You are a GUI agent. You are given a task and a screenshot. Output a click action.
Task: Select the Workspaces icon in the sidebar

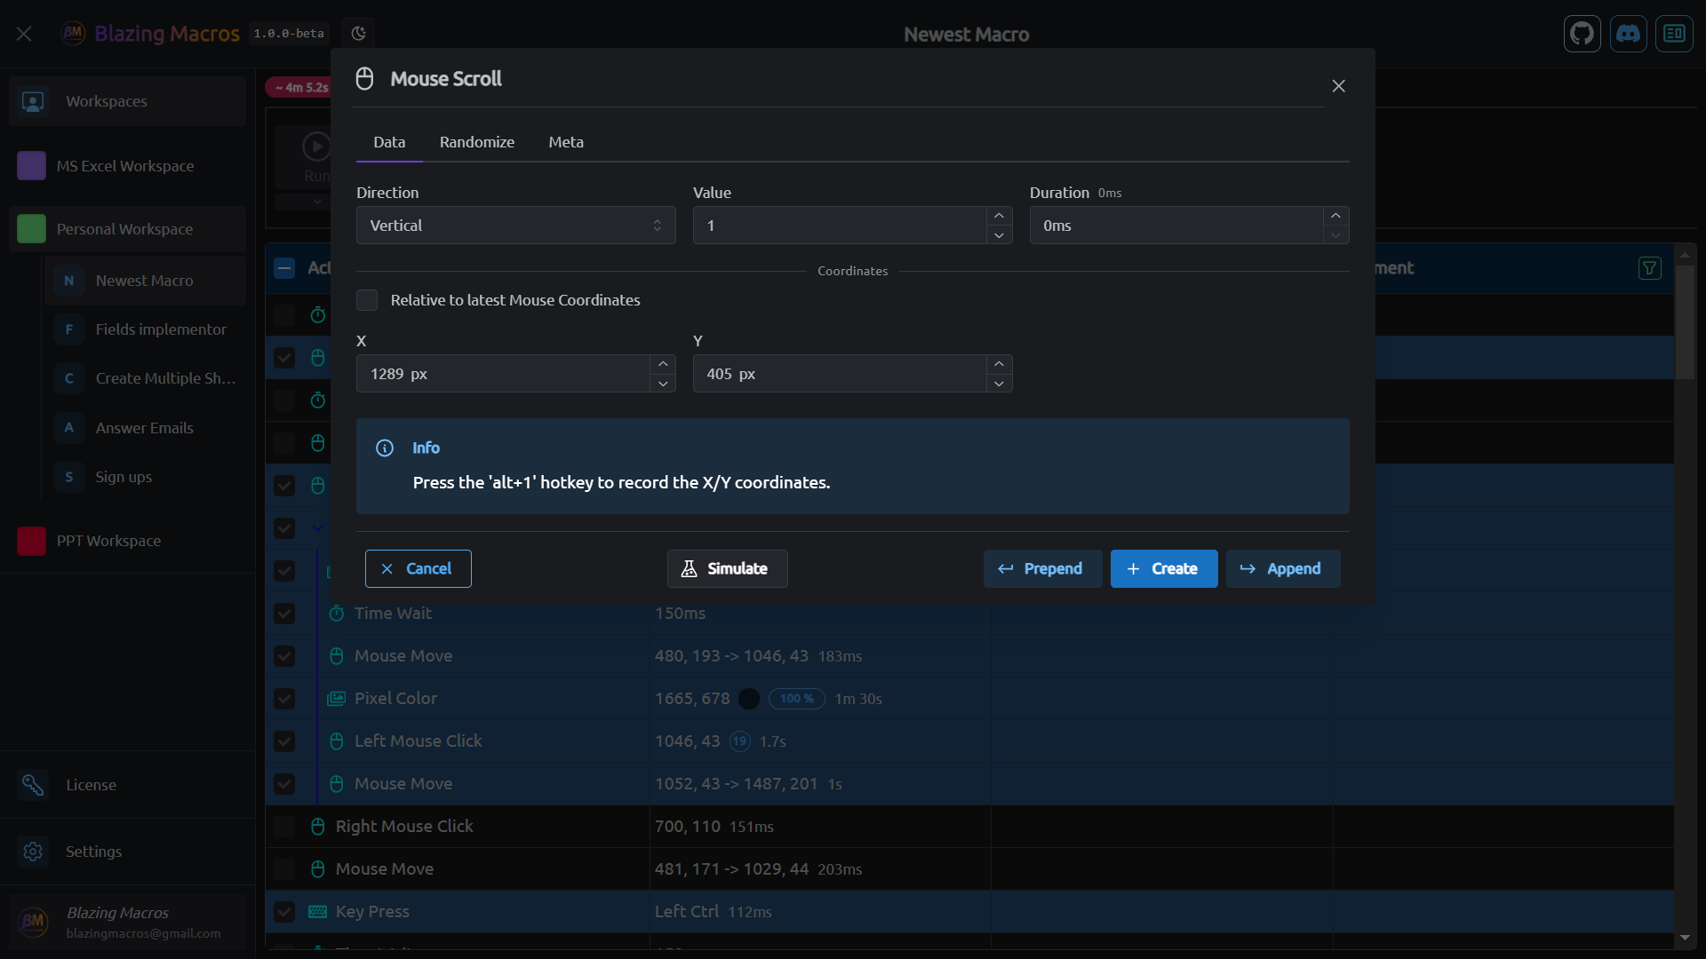33,101
